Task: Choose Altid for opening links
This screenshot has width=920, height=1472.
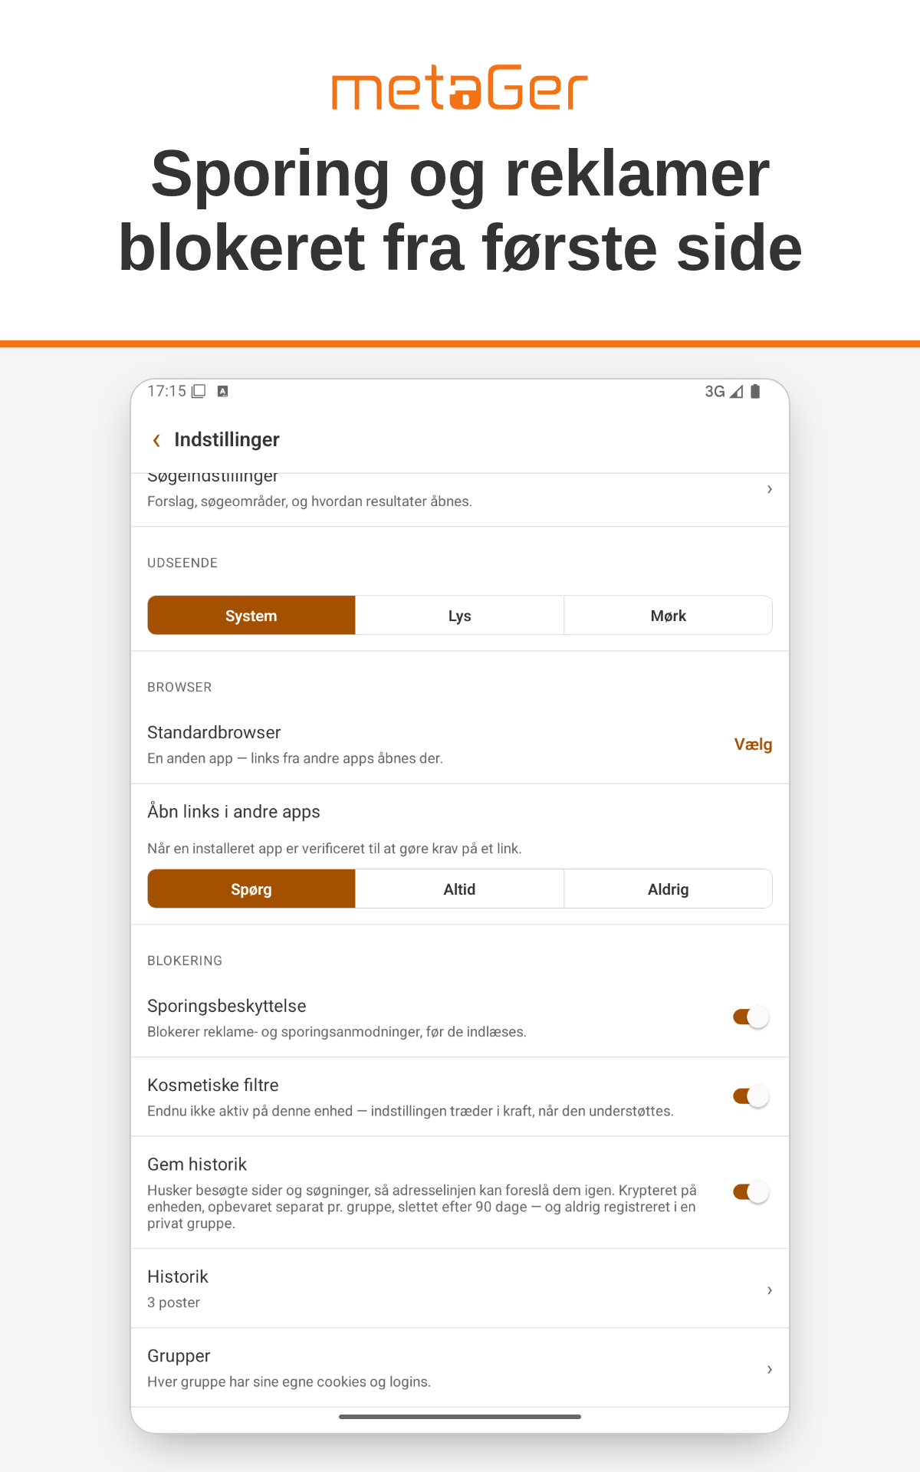Action: point(460,889)
